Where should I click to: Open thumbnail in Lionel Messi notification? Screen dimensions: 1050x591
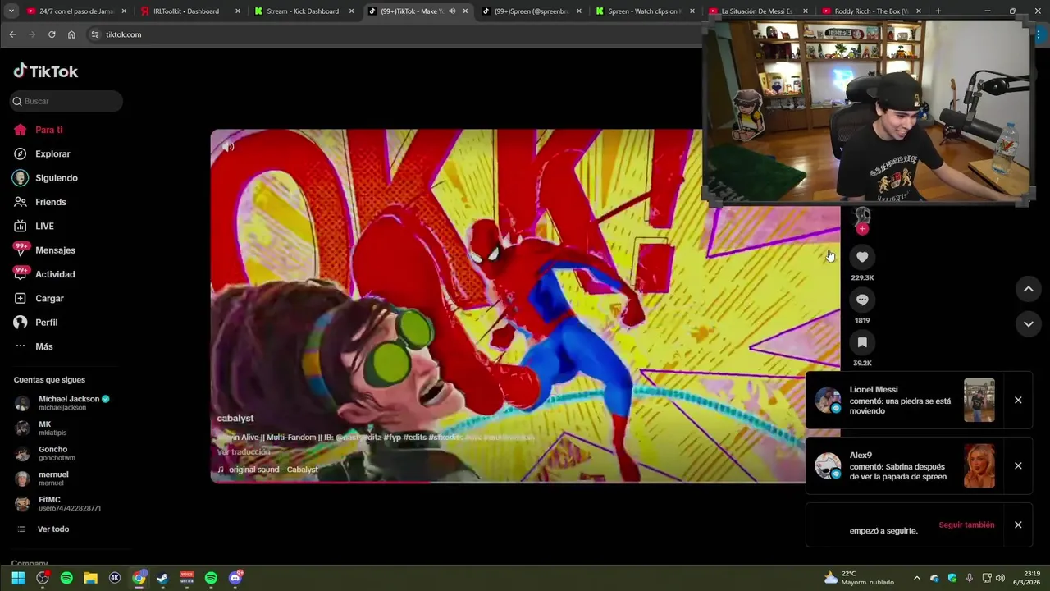coord(979,401)
